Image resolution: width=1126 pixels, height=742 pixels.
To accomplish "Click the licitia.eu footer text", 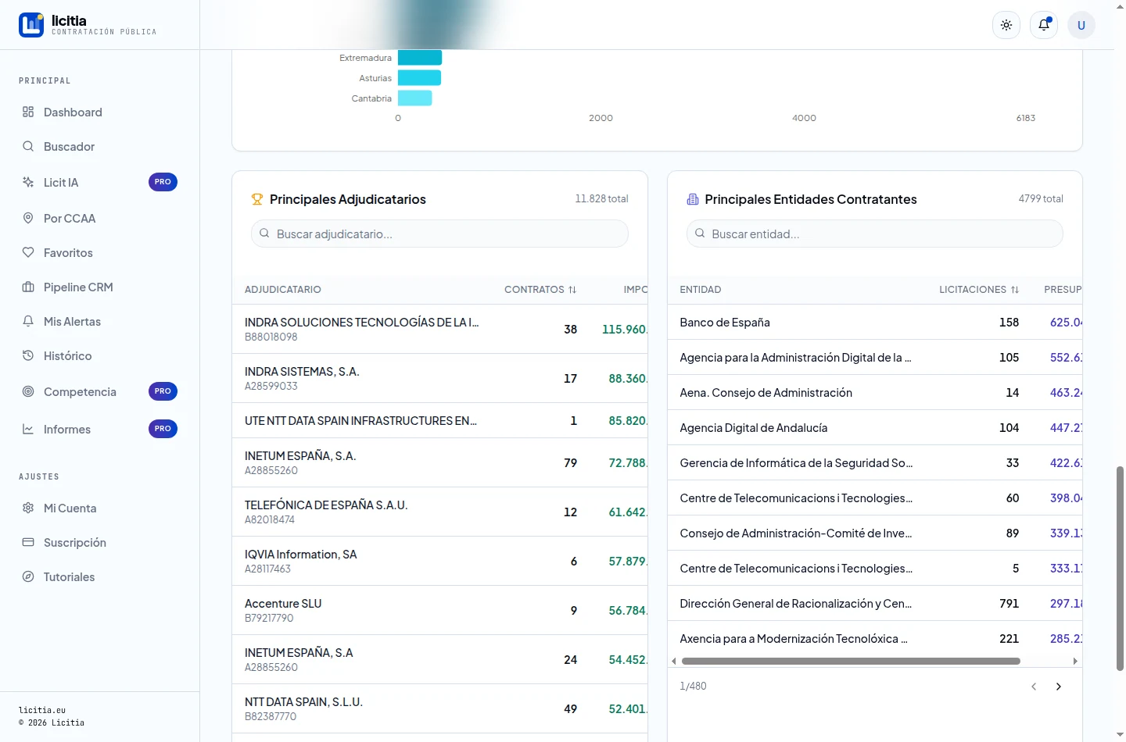I will 42,711.
